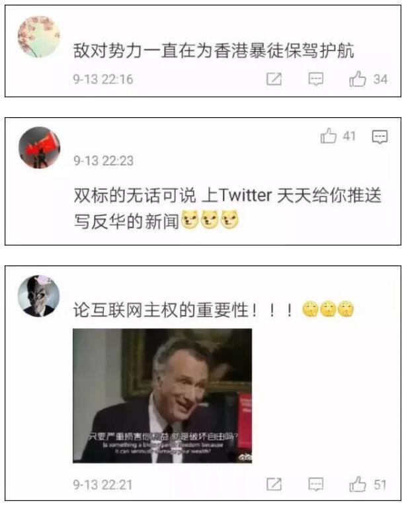Select the comment text about 香港暴徒
Screen dimensions: 406x505
214,50
